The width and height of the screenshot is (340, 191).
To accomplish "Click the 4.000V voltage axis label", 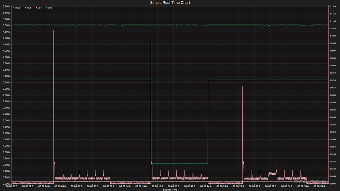I will point(6,57).
